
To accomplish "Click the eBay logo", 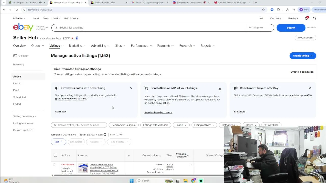I will (x=23, y=27).
